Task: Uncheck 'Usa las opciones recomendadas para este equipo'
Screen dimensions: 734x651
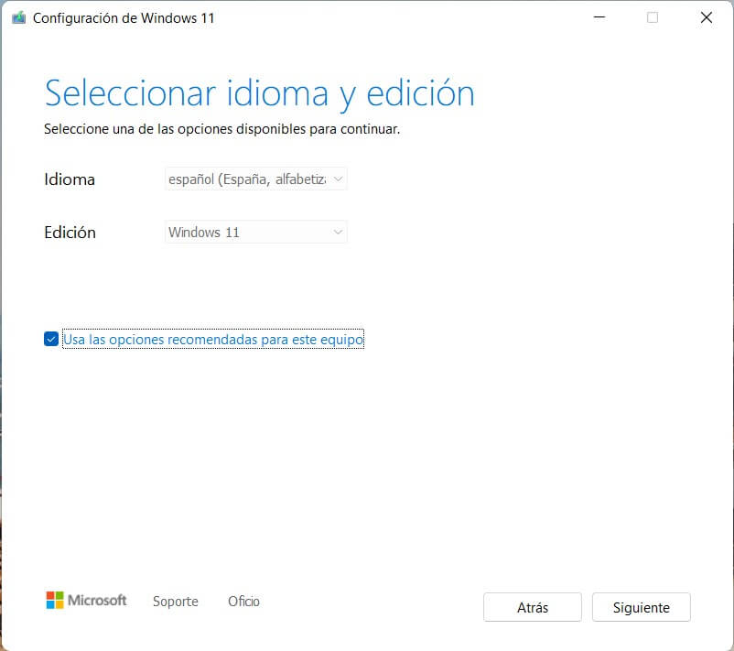Action: 51,339
